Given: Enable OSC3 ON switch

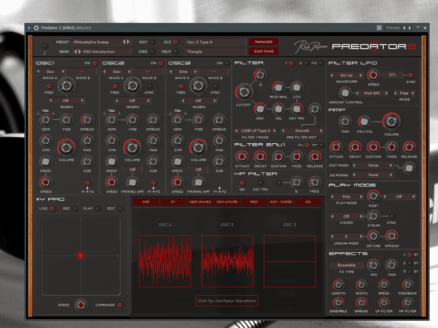Looking at the screenshot, I should click(227, 63).
